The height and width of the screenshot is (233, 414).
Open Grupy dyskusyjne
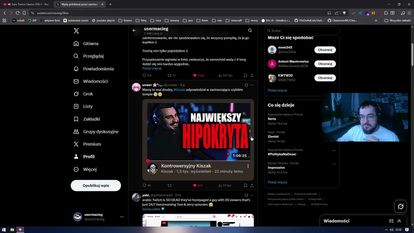tap(96, 132)
